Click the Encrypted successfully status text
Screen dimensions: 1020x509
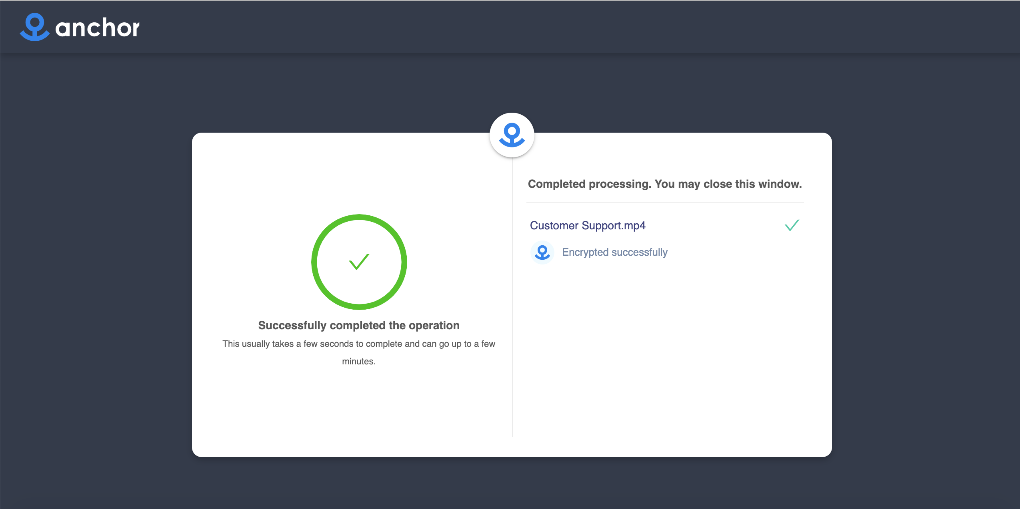614,253
